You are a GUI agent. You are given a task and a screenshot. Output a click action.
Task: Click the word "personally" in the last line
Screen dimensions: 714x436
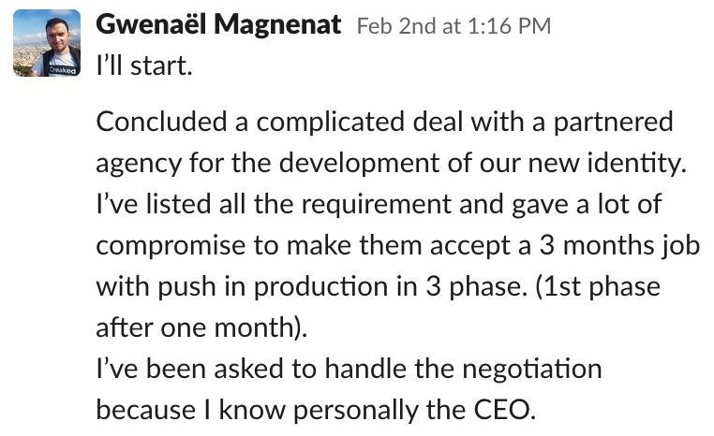(x=356, y=411)
